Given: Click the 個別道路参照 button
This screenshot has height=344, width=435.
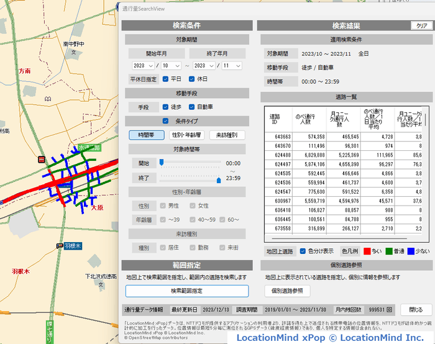Looking at the screenshot, I should [x=287, y=291].
